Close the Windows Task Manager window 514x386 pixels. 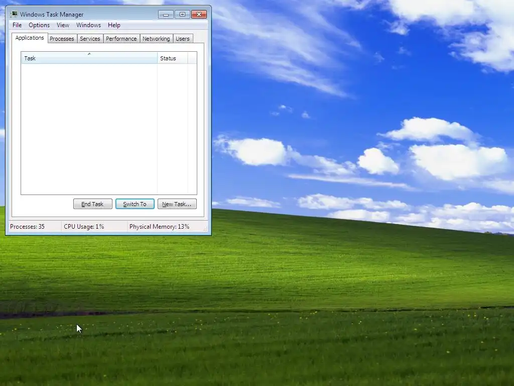coord(199,15)
